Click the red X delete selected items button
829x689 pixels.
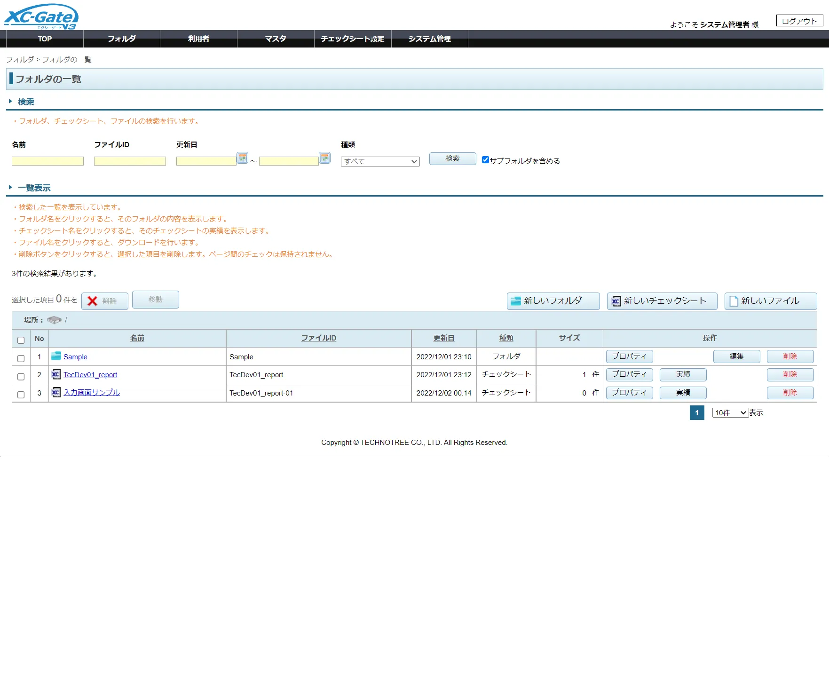[104, 301]
